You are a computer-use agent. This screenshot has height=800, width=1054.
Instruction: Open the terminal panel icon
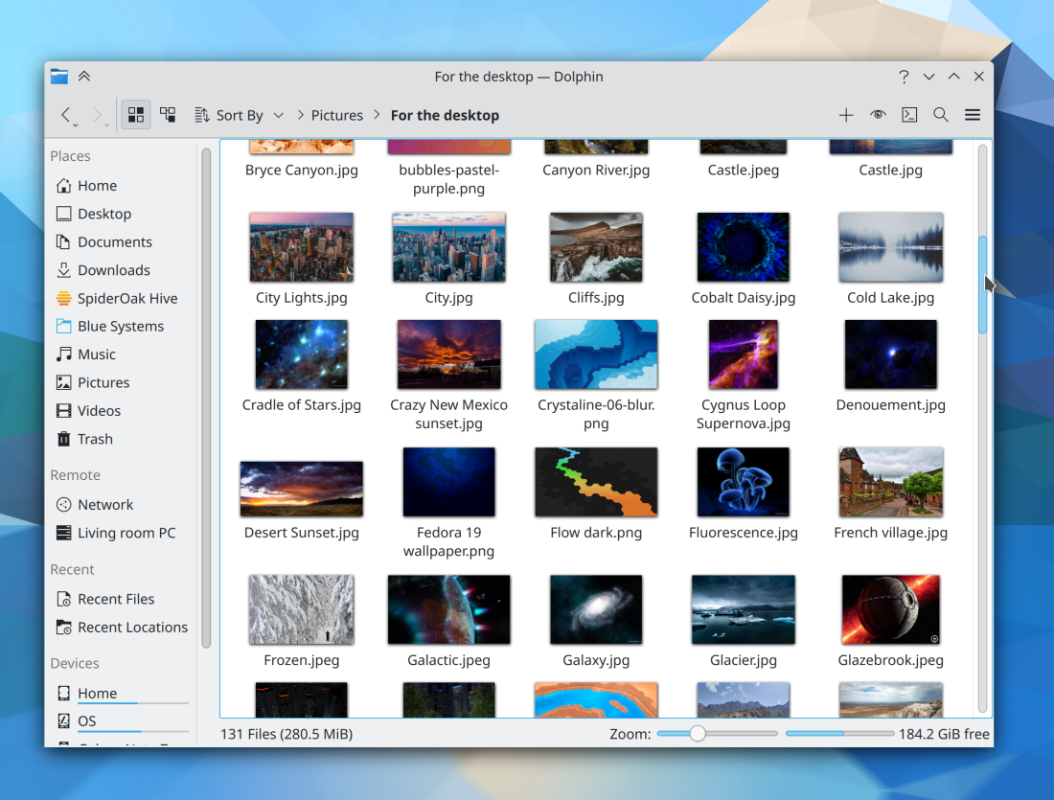pyautogui.click(x=909, y=115)
